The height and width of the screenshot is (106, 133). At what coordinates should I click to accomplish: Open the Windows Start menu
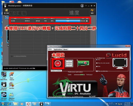[3, 104]
